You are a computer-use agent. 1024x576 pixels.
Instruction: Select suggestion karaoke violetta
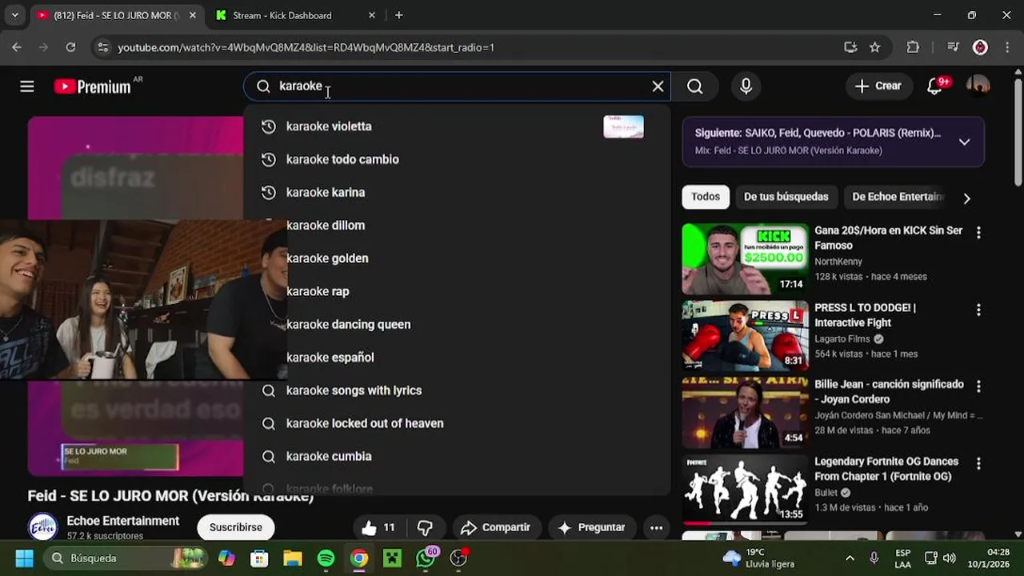(456, 126)
